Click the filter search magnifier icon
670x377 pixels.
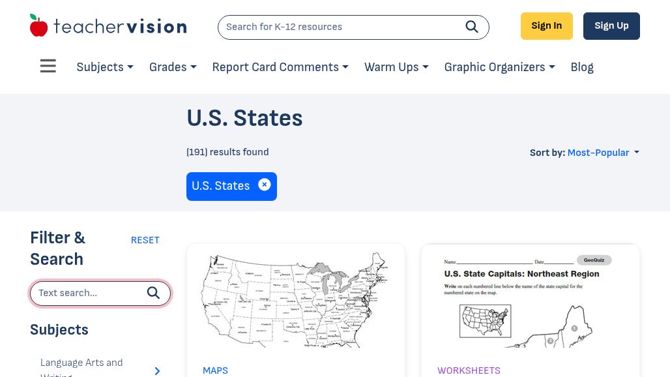[153, 293]
